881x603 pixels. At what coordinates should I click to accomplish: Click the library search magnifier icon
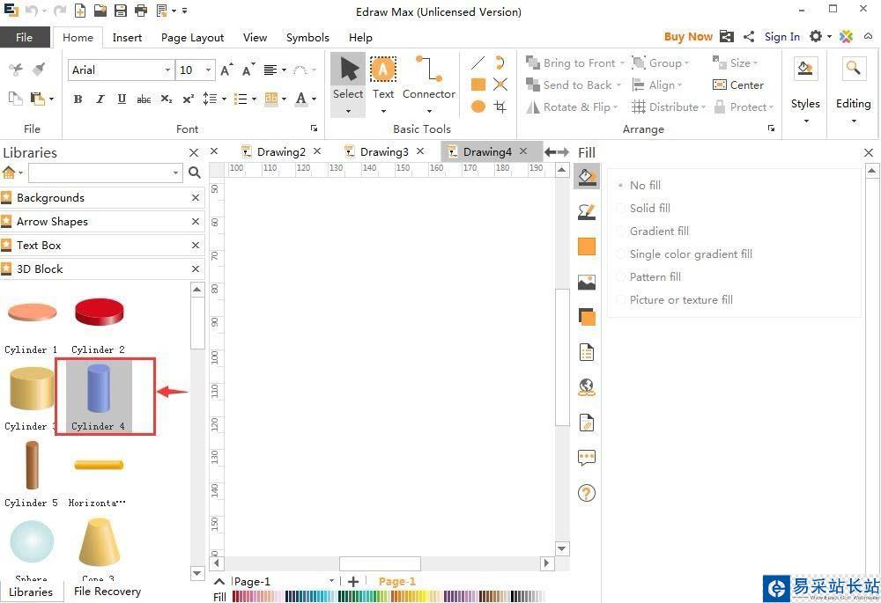[195, 173]
